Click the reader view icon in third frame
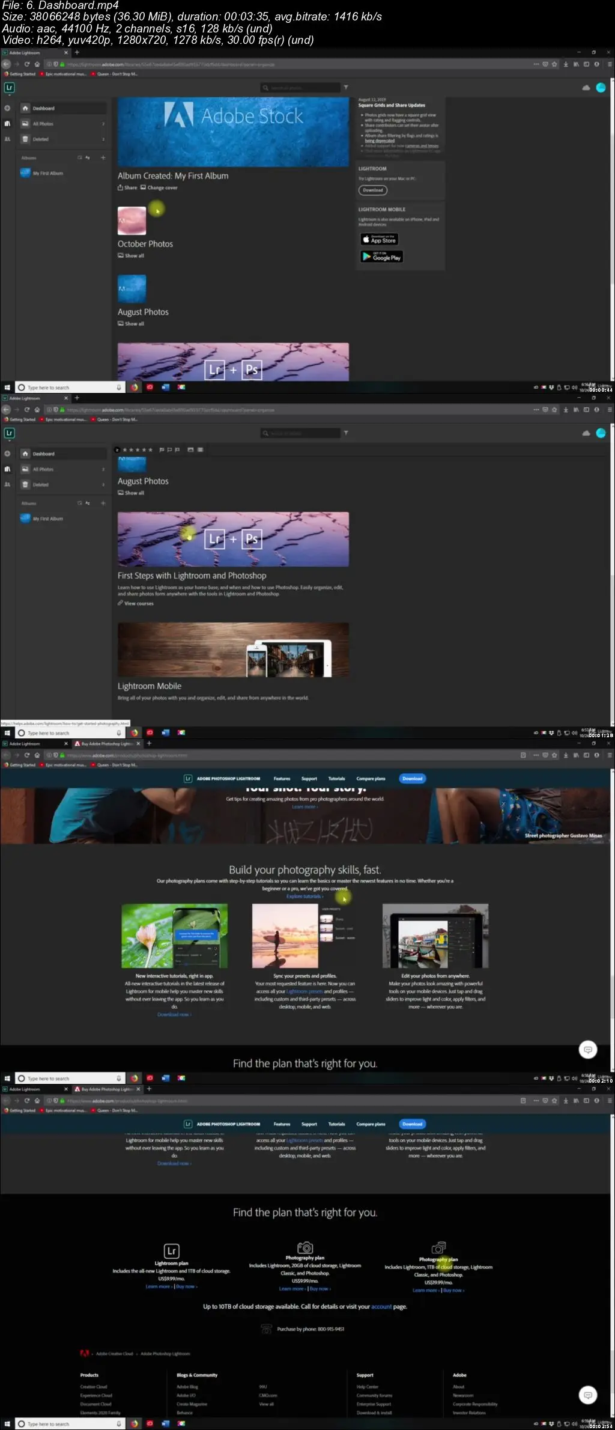The width and height of the screenshot is (615, 1430). (x=523, y=755)
